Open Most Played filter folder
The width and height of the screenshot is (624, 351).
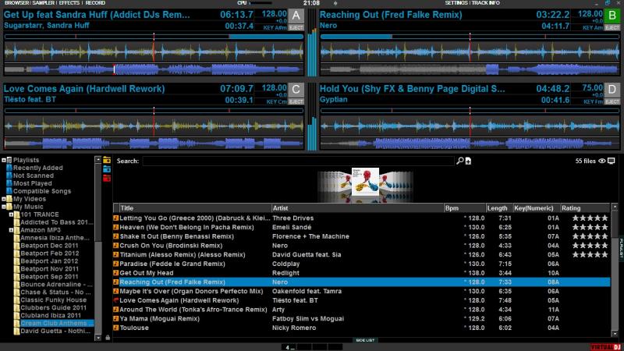point(32,183)
